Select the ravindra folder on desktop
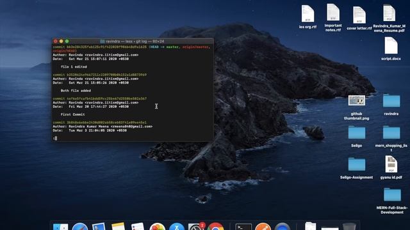410x230 pixels. (391, 101)
